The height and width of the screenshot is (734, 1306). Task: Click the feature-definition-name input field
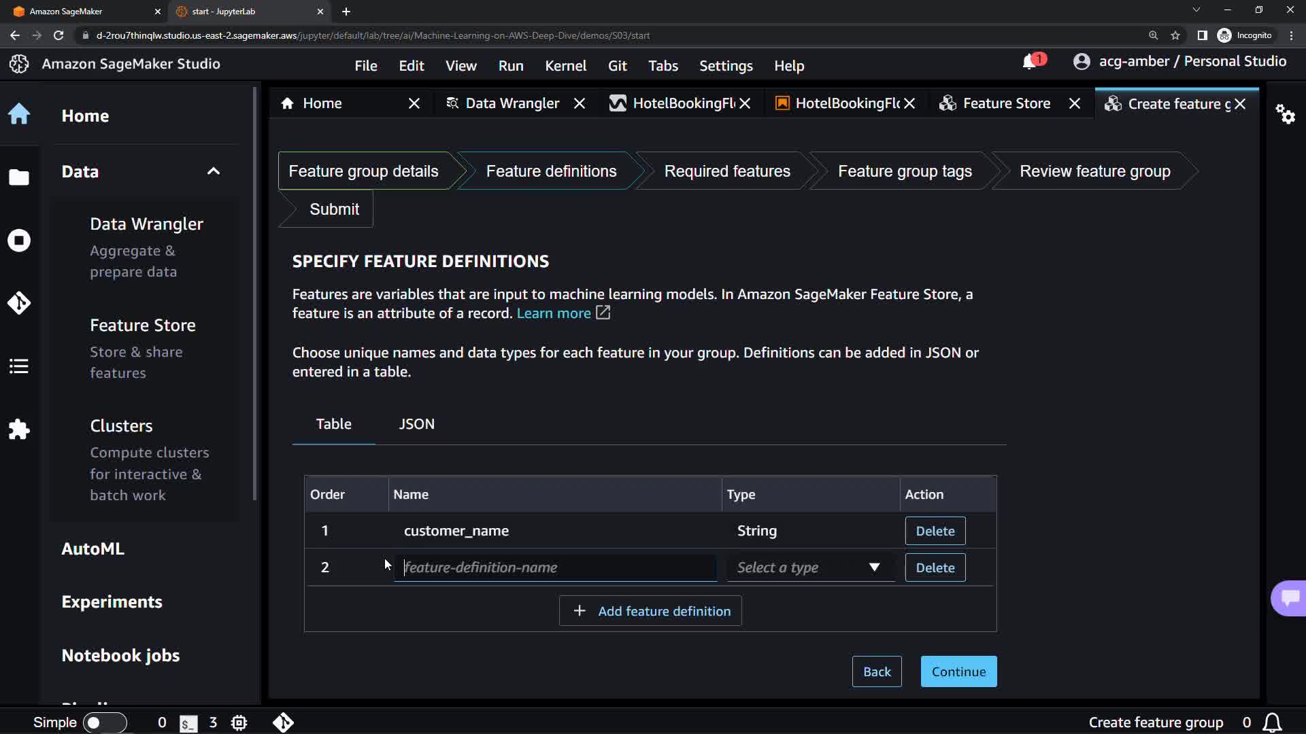coord(555,567)
